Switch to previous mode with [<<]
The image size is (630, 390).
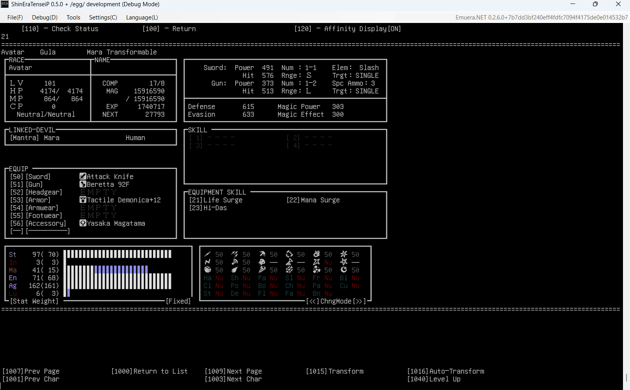coord(313,301)
